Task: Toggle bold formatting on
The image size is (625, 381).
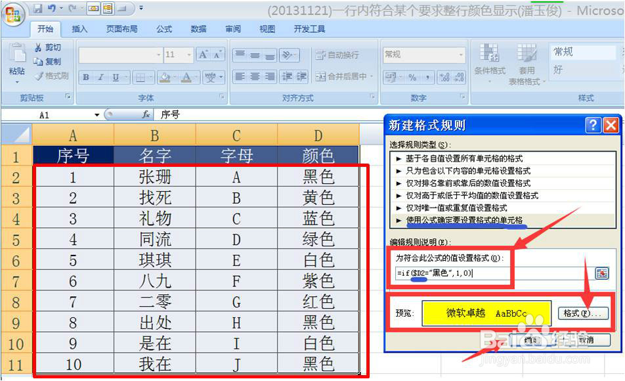Action: point(86,77)
